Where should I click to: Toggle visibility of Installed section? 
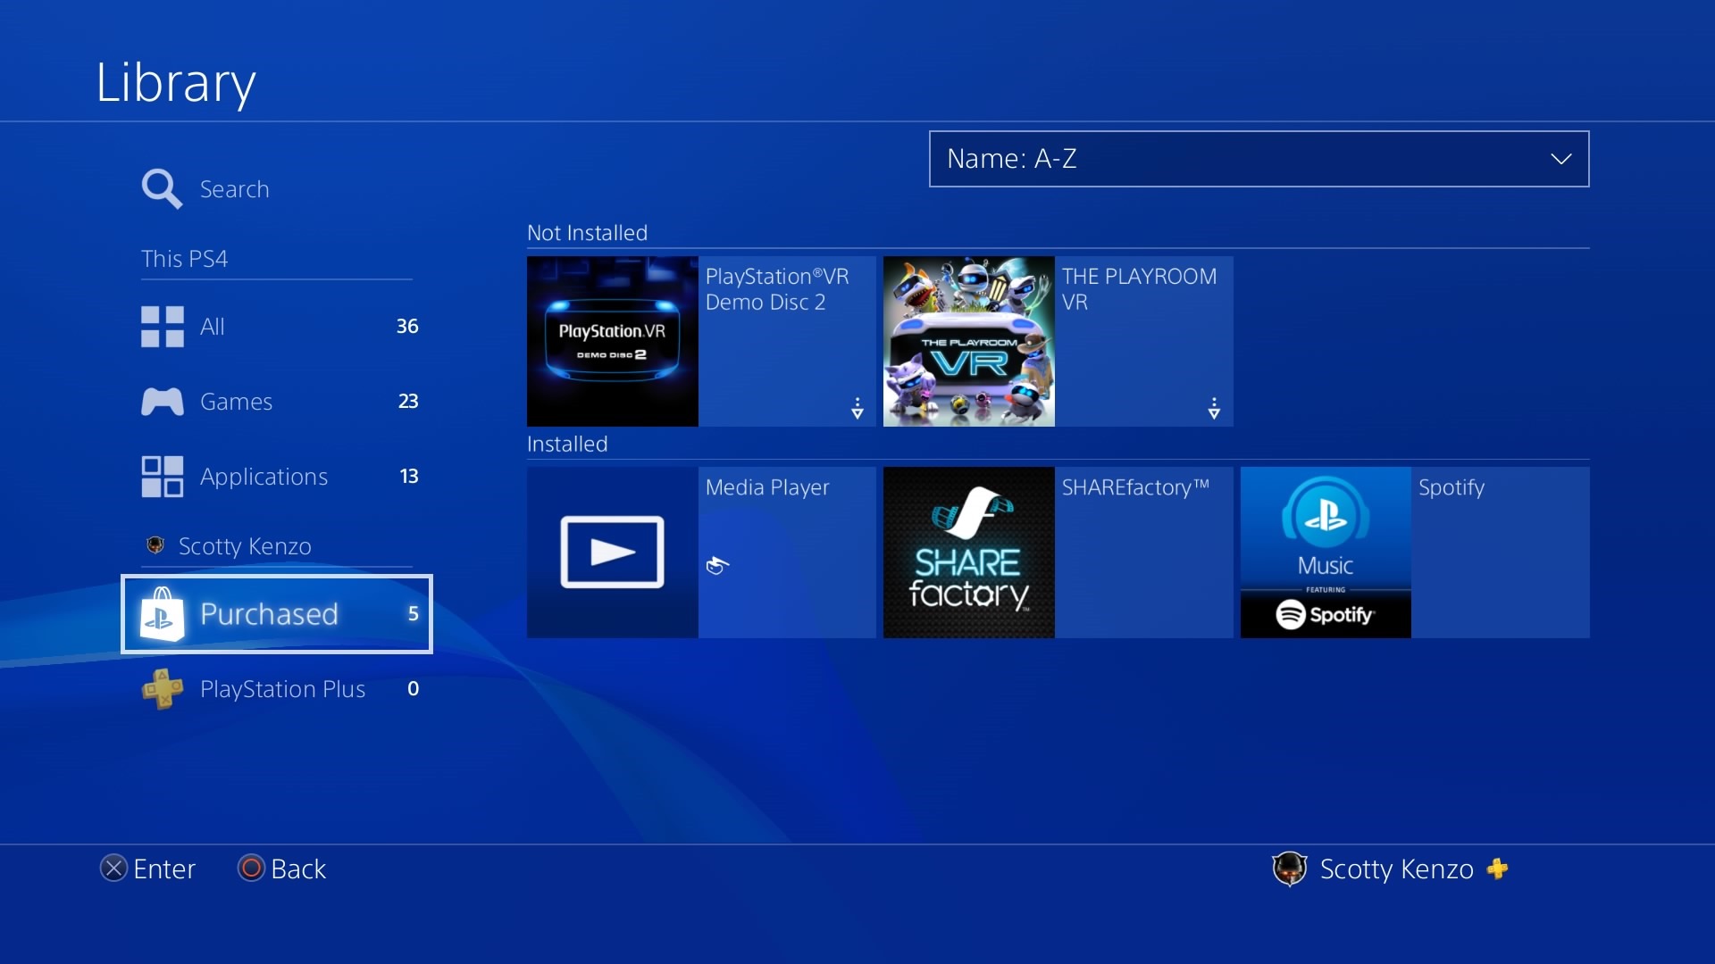tap(566, 443)
